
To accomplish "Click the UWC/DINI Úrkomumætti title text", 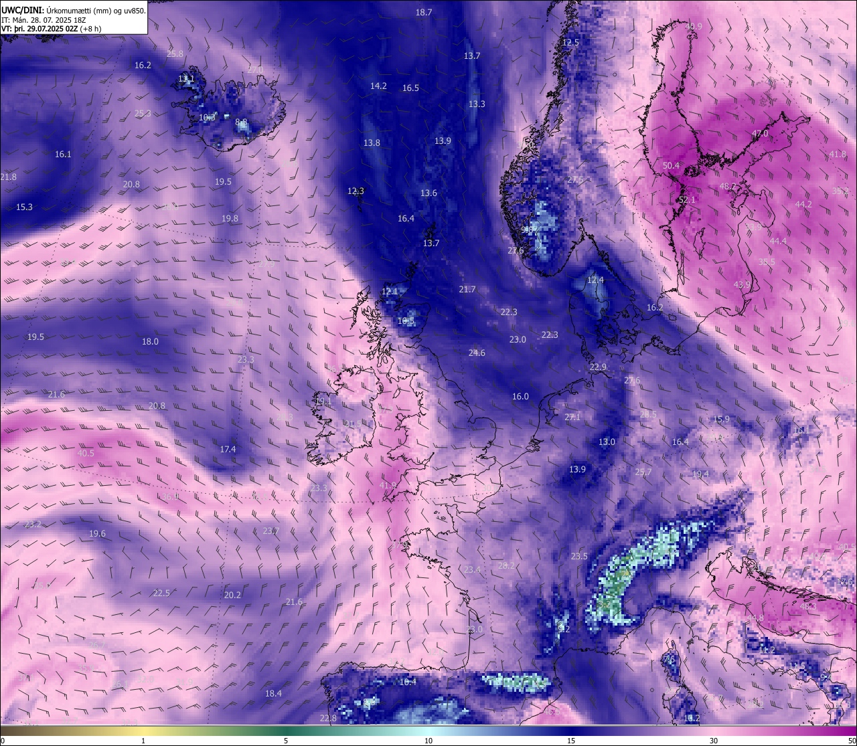I will [73, 10].
